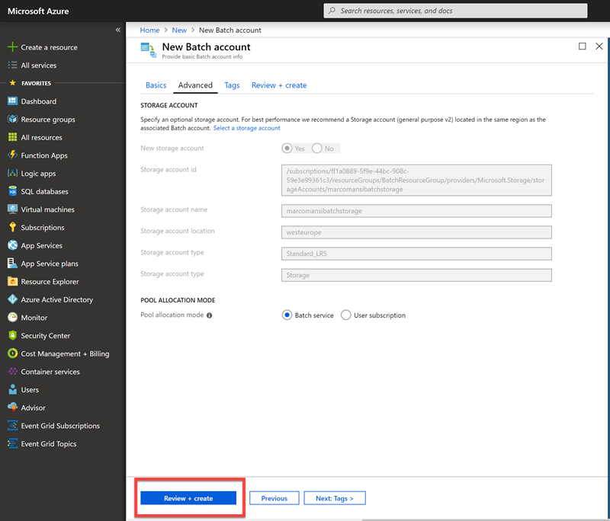Click the Next: Tags button

pos(335,498)
